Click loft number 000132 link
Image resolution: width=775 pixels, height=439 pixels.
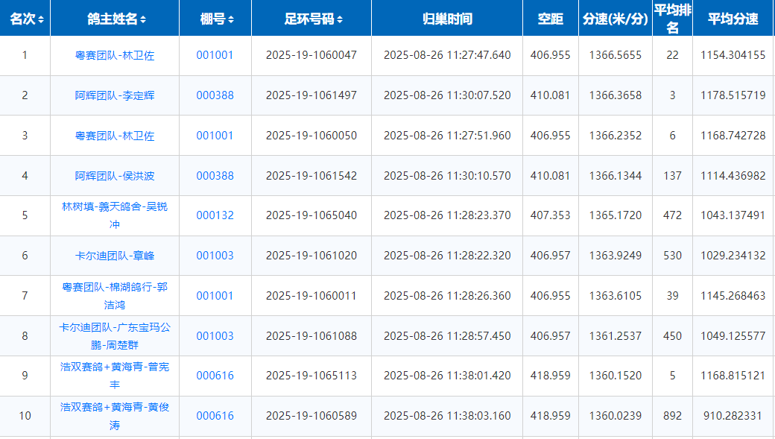point(215,215)
